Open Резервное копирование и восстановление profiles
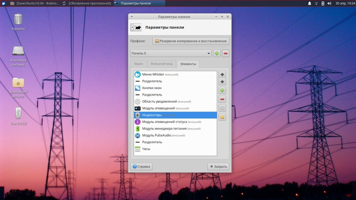 pyautogui.click(x=191, y=41)
